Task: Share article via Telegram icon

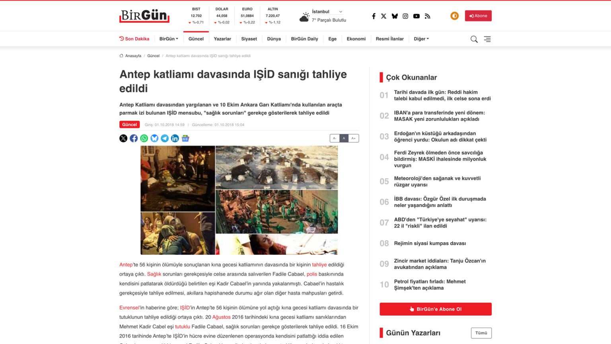Action: click(165, 138)
